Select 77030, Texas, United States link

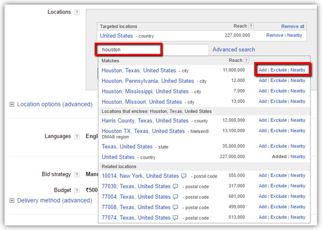pos(136,187)
